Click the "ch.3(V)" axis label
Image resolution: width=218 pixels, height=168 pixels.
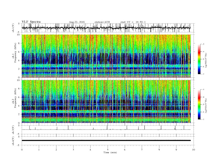13,130
